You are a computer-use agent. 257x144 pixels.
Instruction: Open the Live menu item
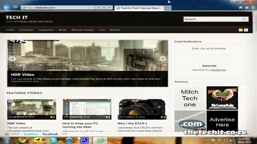pos(102,30)
